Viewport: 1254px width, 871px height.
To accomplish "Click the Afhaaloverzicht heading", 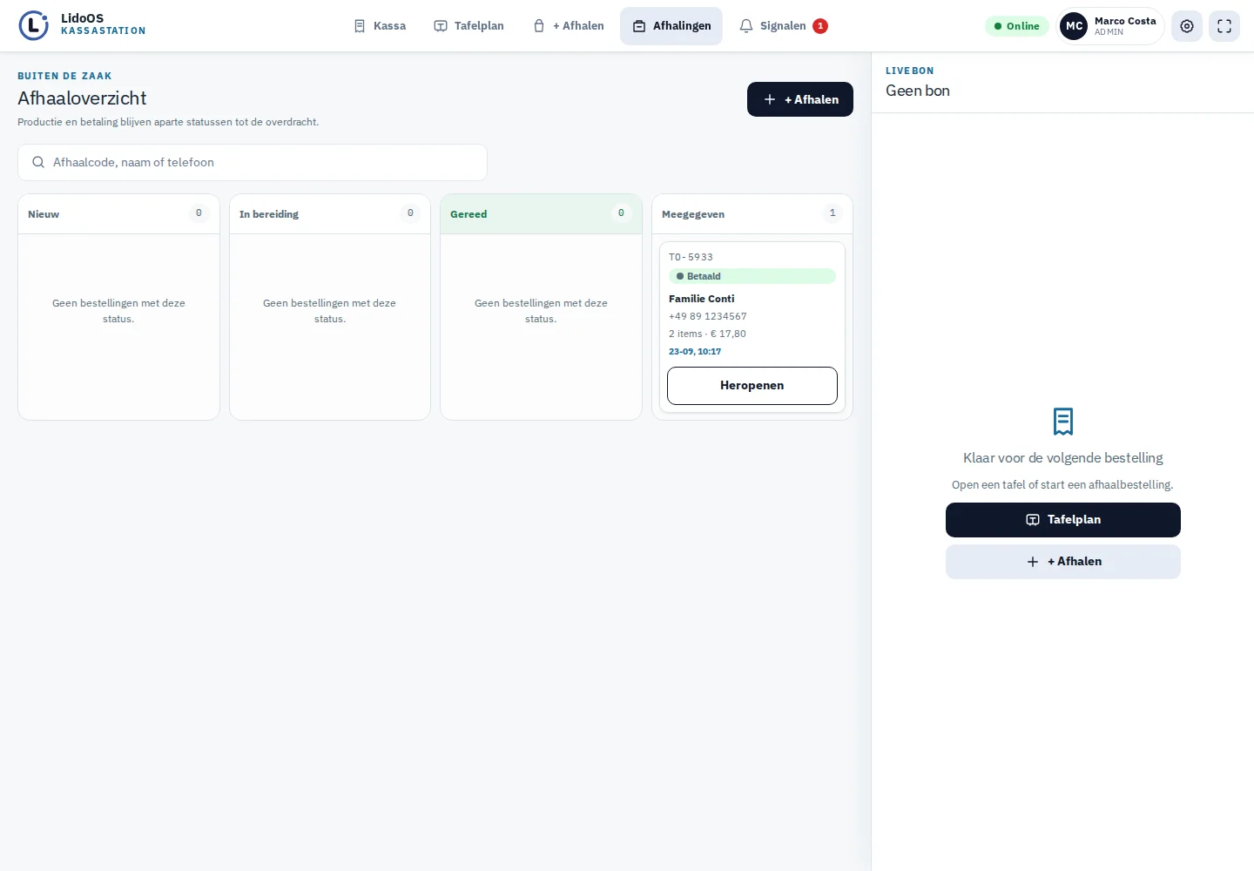I will click(x=82, y=98).
